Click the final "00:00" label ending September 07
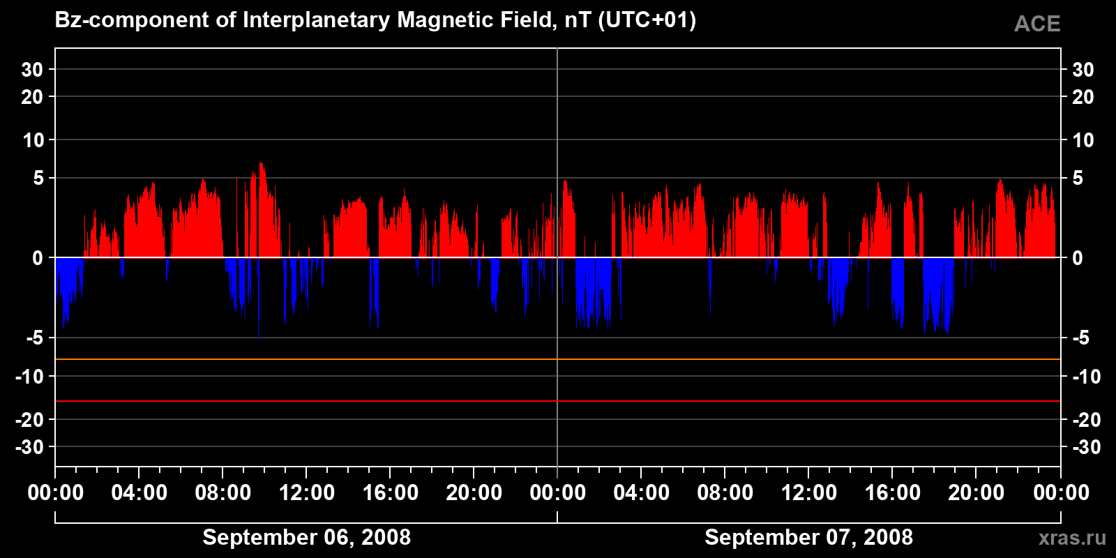Image resolution: width=1116 pixels, height=558 pixels. click(1061, 492)
